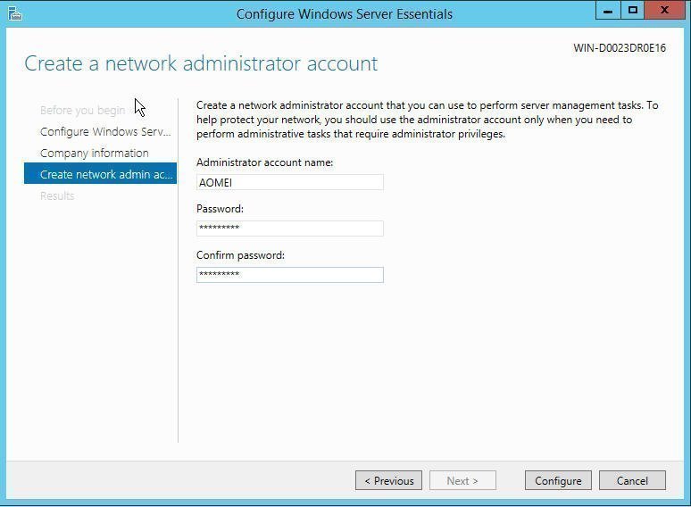Click the 'Confirm password:' label
The width and height of the screenshot is (691, 507).
coord(240,255)
